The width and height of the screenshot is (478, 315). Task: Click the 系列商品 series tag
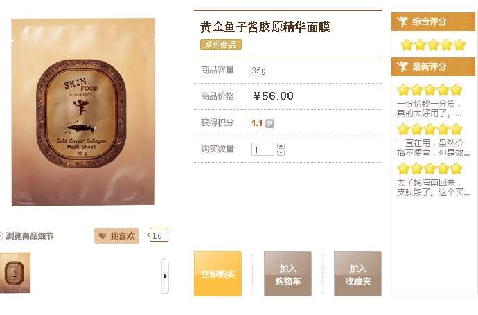pyautogui.click(x=221, y=45)
